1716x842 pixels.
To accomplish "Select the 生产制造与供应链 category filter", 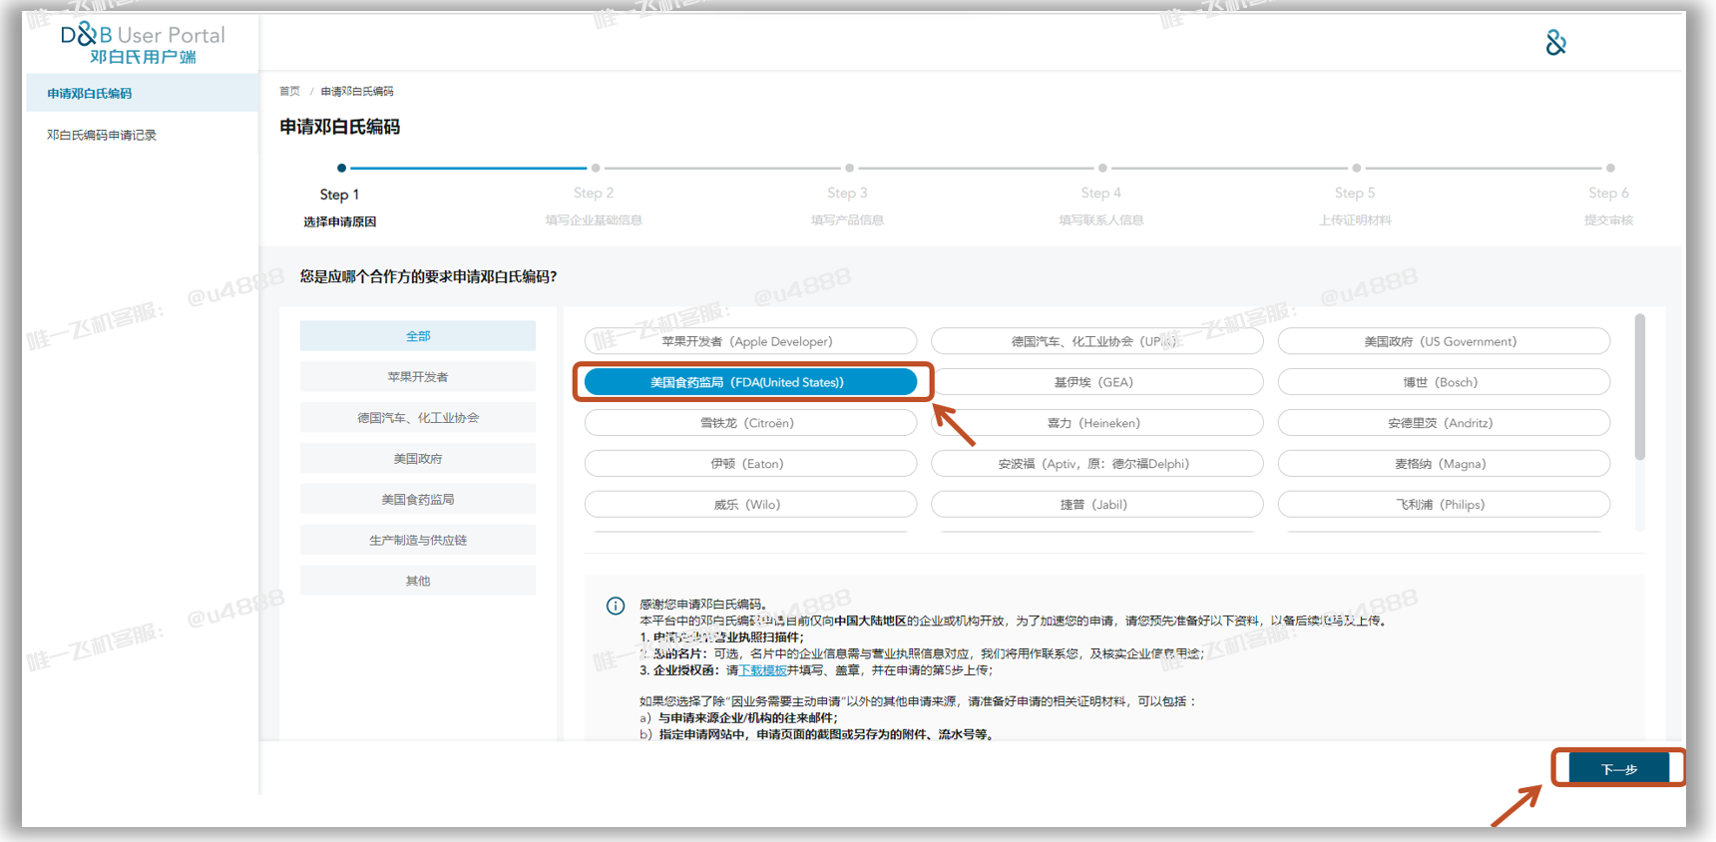I will [x=418, y=541].
